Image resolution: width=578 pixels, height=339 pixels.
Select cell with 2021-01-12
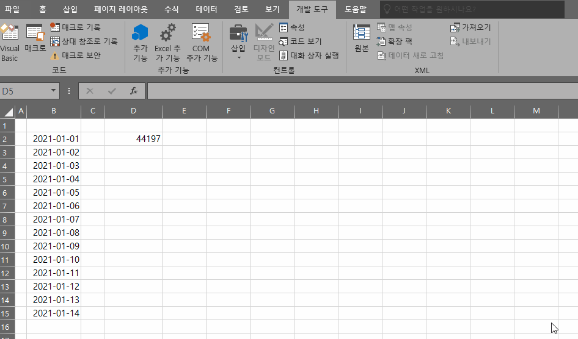coord(54,287)
